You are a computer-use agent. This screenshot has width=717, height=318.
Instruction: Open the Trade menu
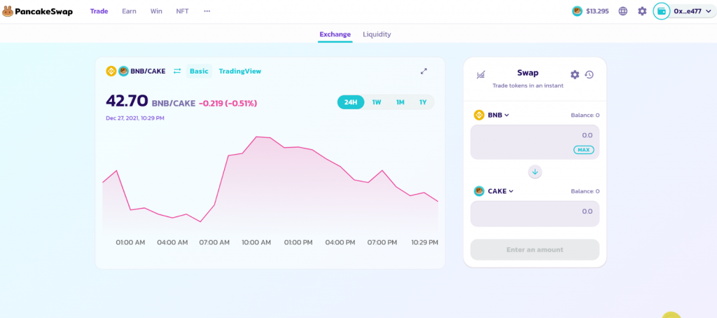click(99, 11)
